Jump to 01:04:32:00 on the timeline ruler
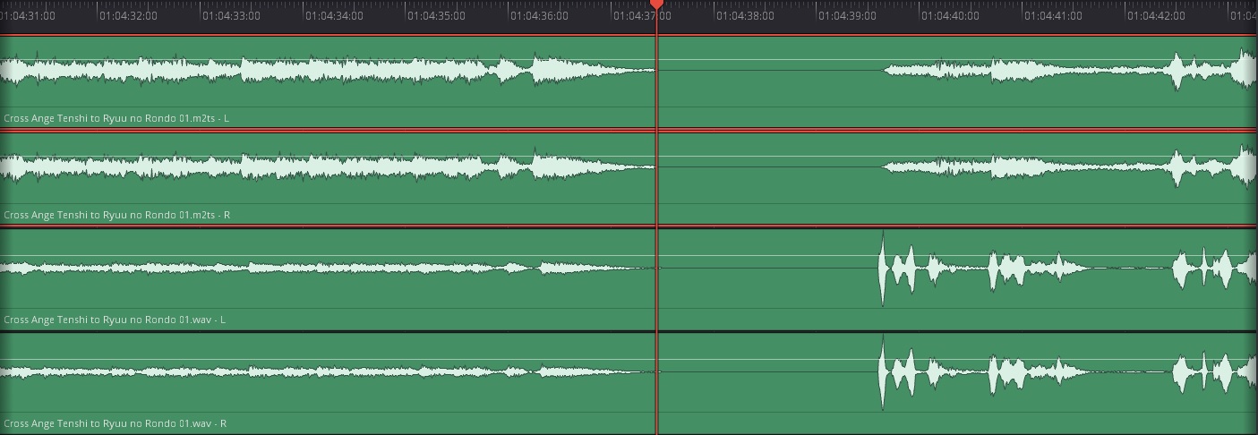The width and height of the screenshot is (1258, 435). tap(128, 15)
